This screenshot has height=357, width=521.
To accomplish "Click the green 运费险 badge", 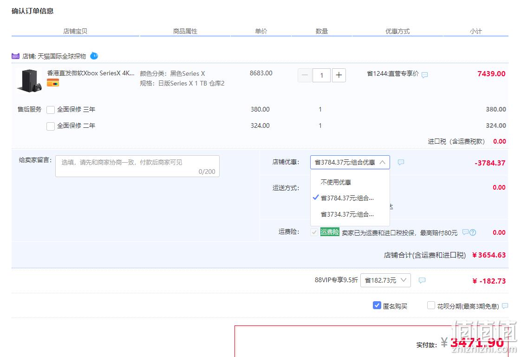I will pyautogui.click(x=330, y=232).
